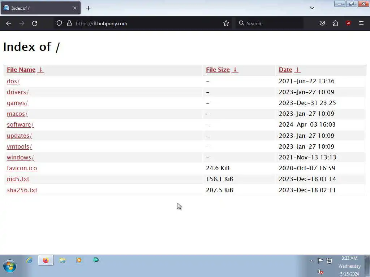Click File Size descending arrow
Viewport: 370px width, 277px height.
pyautogui.click(x=235, y=70)
